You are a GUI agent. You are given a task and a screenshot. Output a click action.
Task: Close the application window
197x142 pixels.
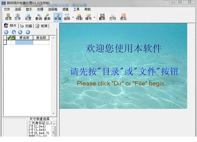coord(190,2)
